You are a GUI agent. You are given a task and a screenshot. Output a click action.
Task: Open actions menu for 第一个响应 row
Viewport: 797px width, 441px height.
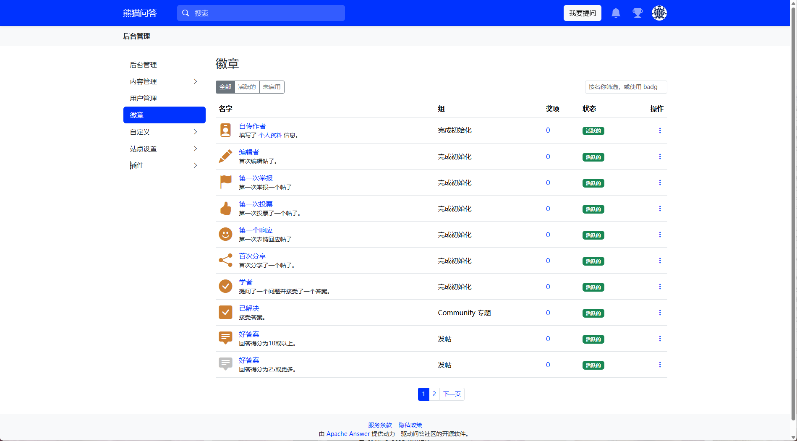pyautogui.click(x=660, y=235)
